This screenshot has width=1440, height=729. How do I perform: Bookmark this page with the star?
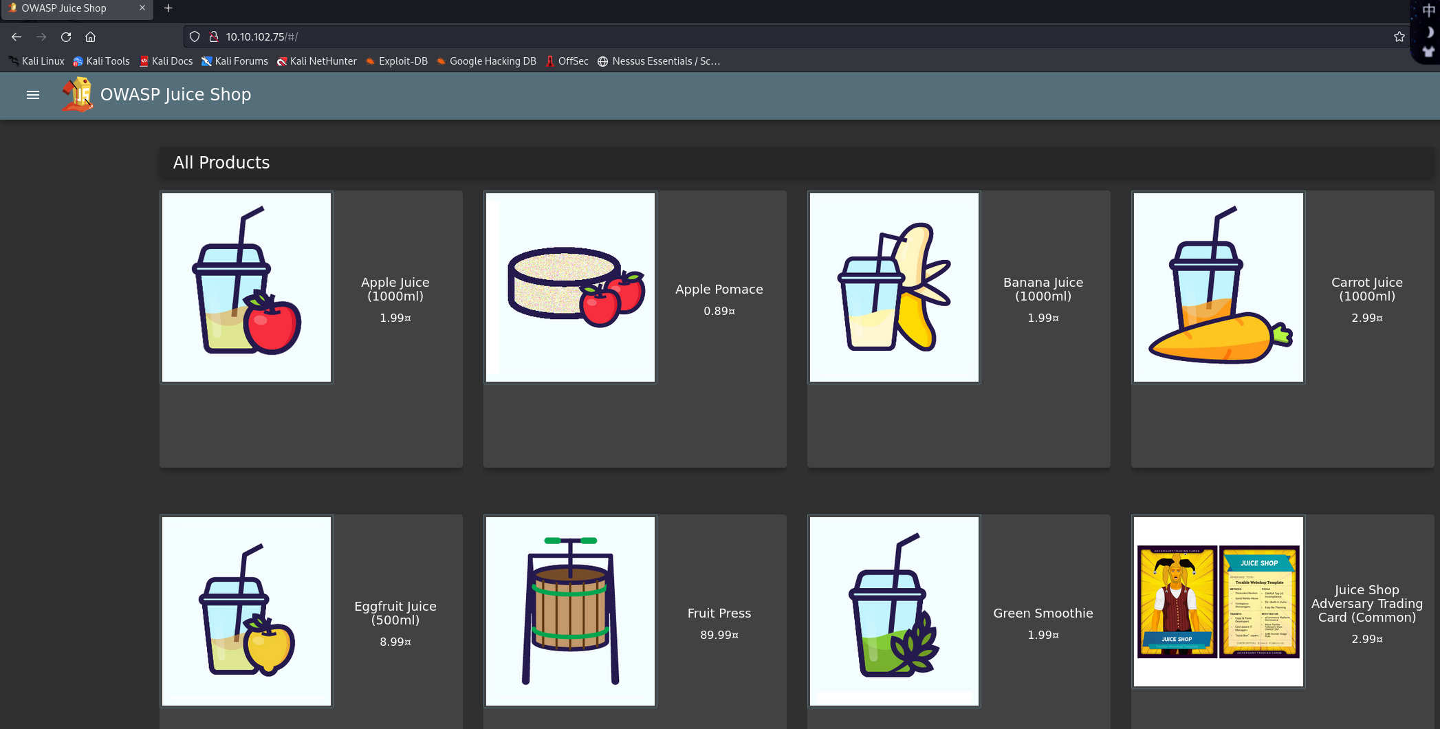(x=1399, y=37)
